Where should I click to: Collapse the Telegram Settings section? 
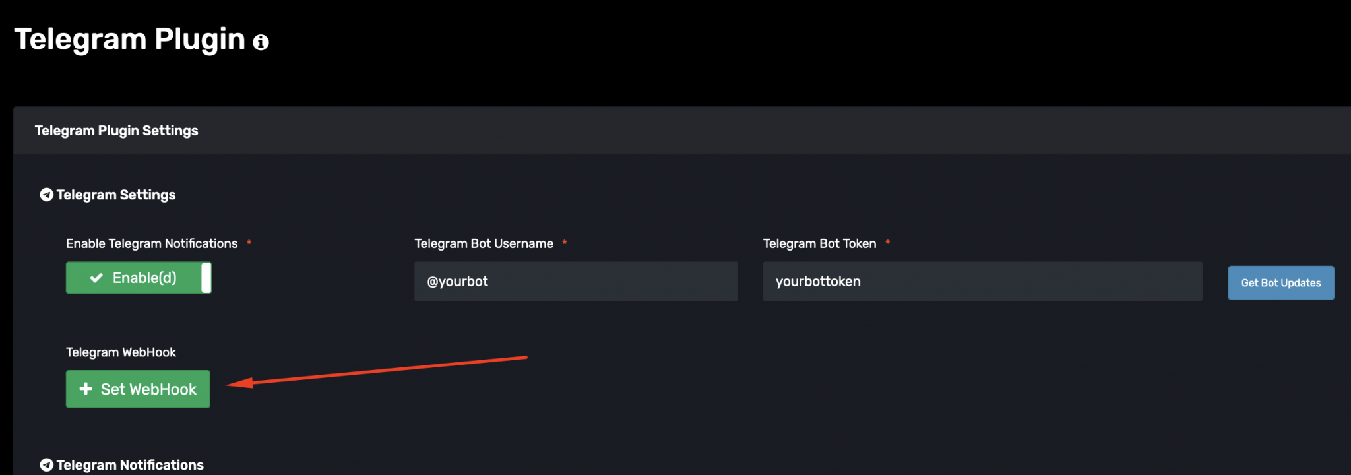pos(116,195)
